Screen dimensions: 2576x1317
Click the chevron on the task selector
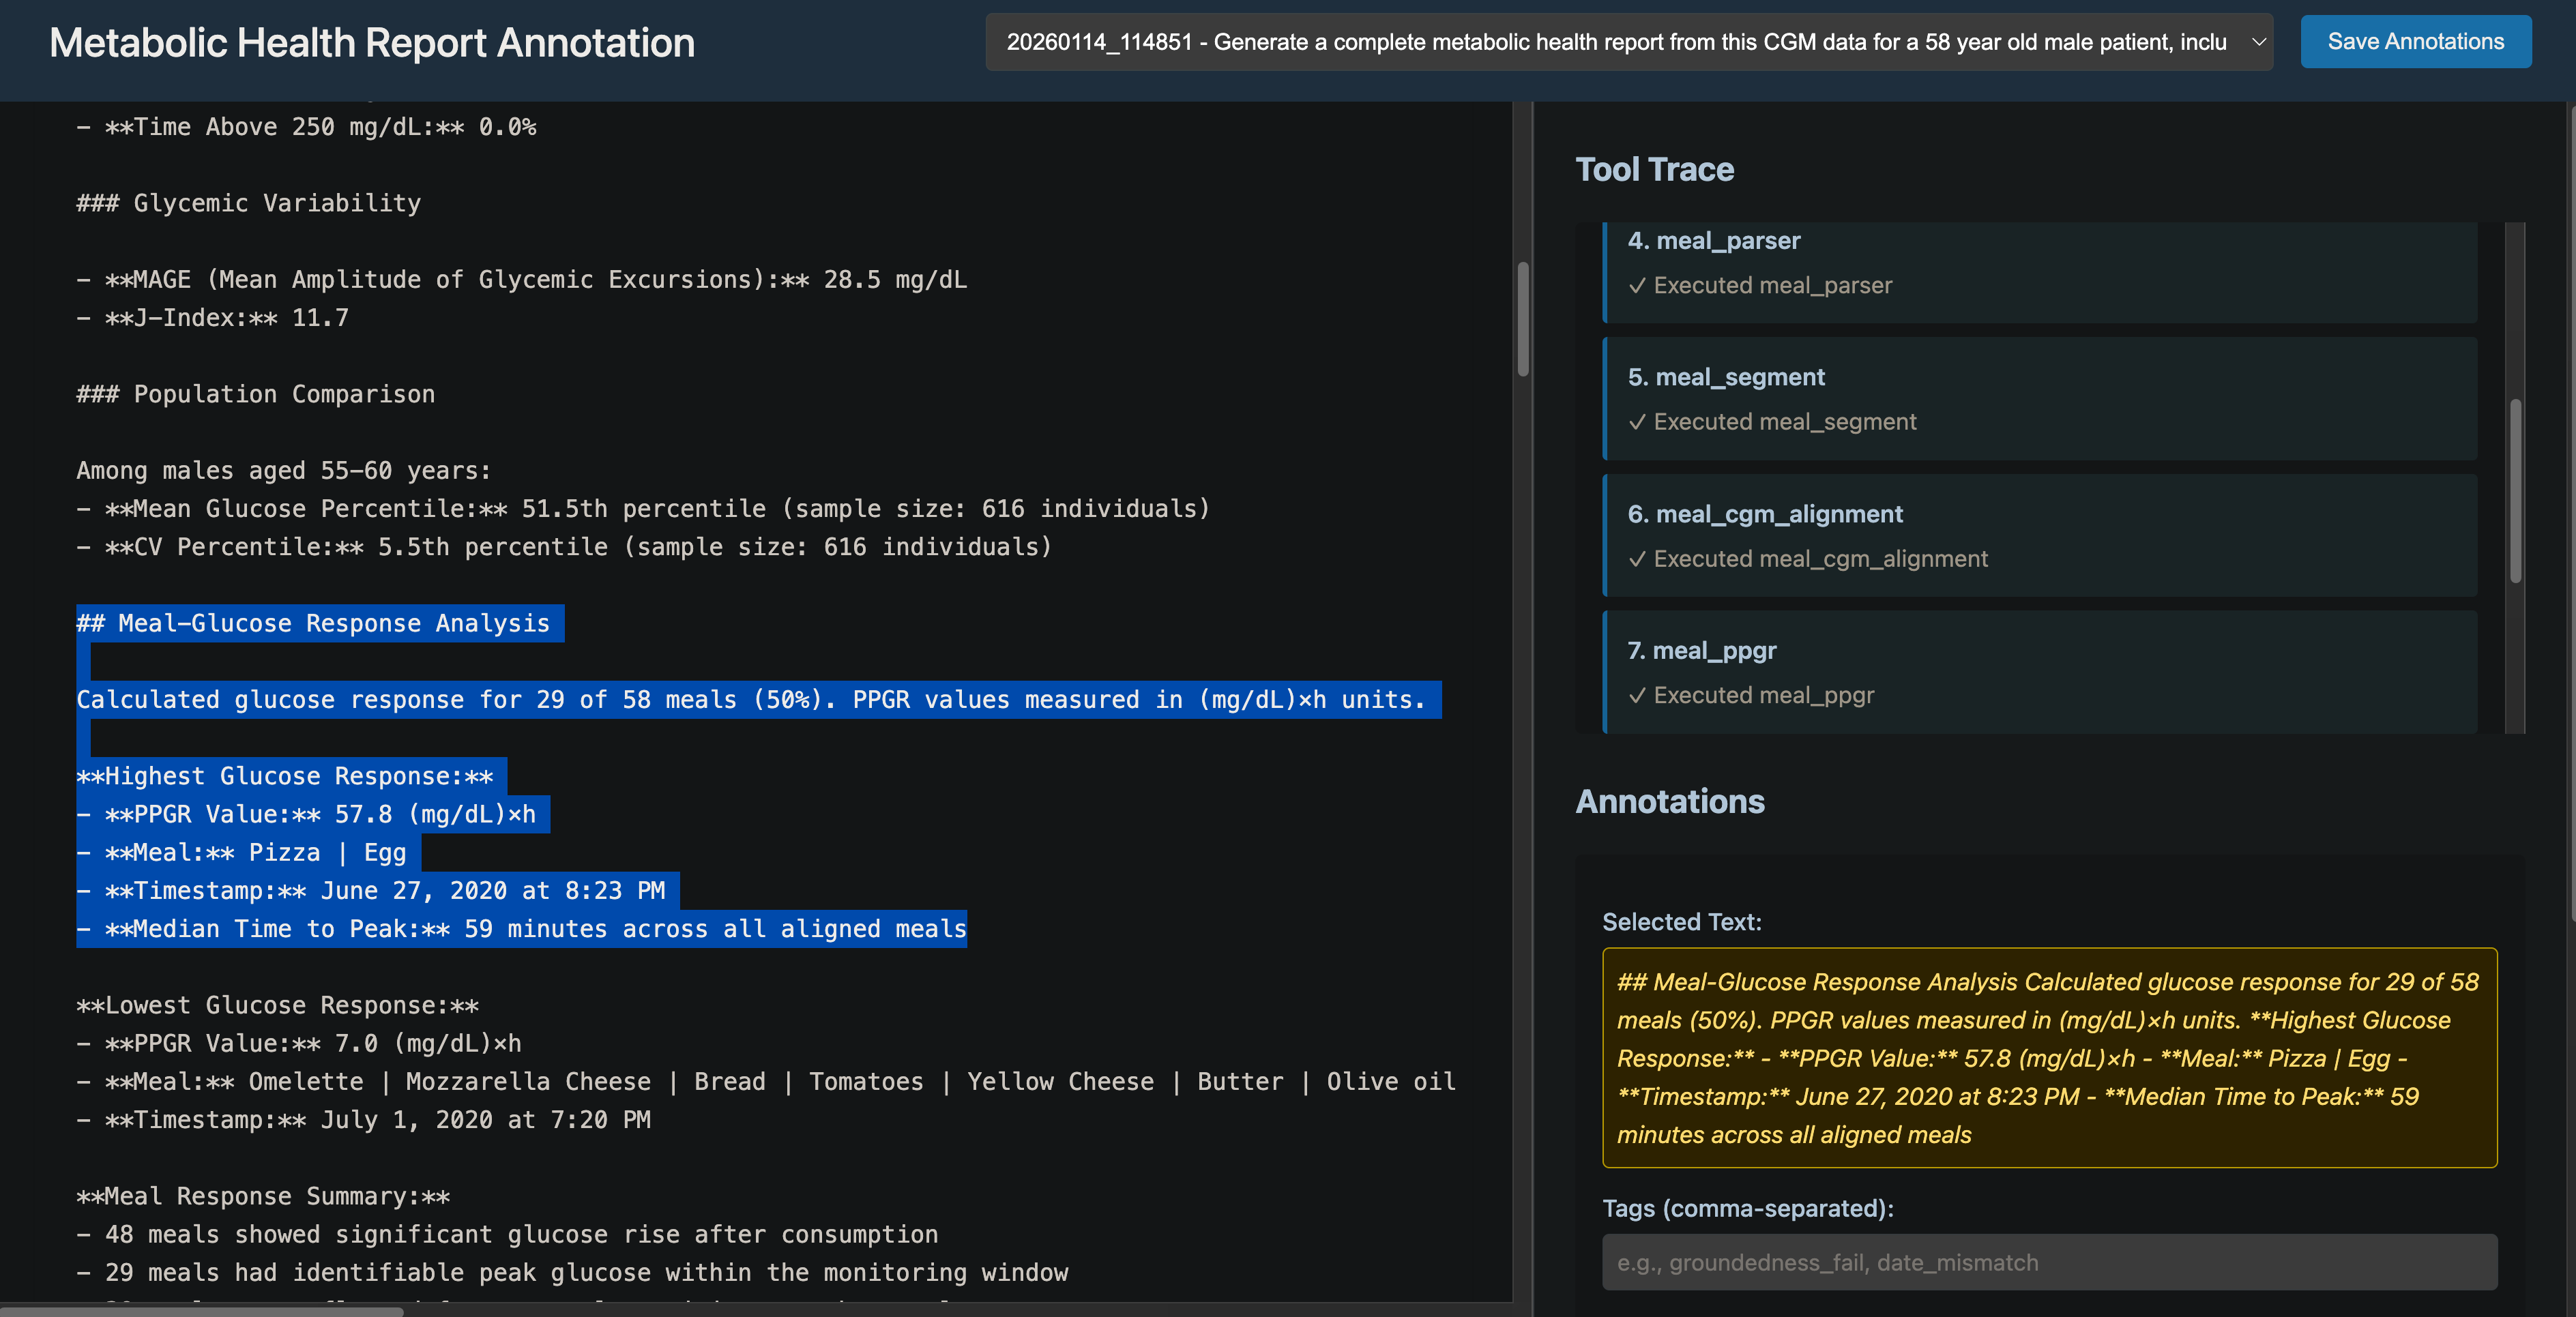point(2259,42)
